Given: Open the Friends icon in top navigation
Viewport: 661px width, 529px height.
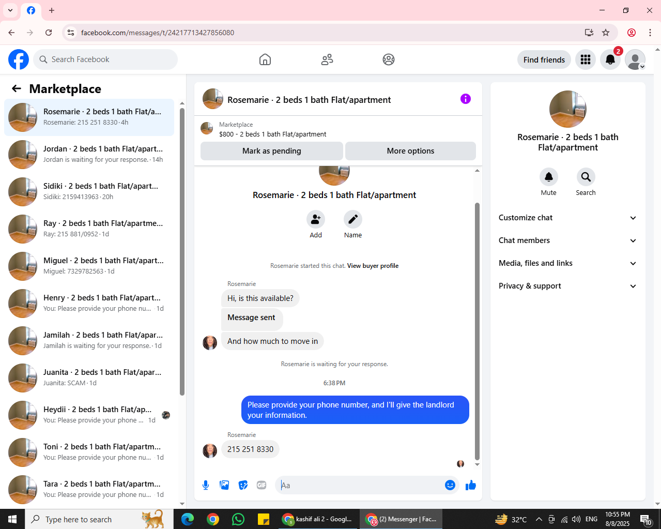Looking at the screenshot, I should point(327,59).
